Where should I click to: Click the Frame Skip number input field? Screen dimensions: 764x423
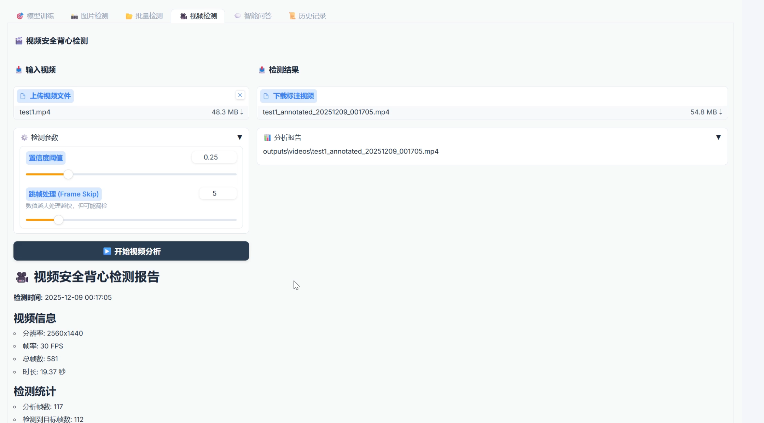(218, 194)
